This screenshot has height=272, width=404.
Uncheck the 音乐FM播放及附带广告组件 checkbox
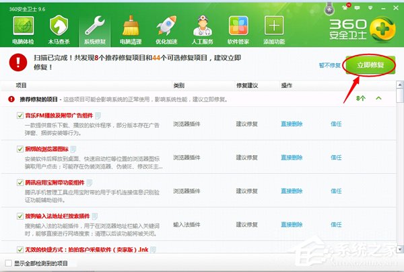(x=20, y=116)
